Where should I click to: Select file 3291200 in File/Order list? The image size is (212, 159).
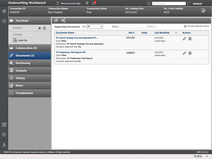(x=17, y=34)
